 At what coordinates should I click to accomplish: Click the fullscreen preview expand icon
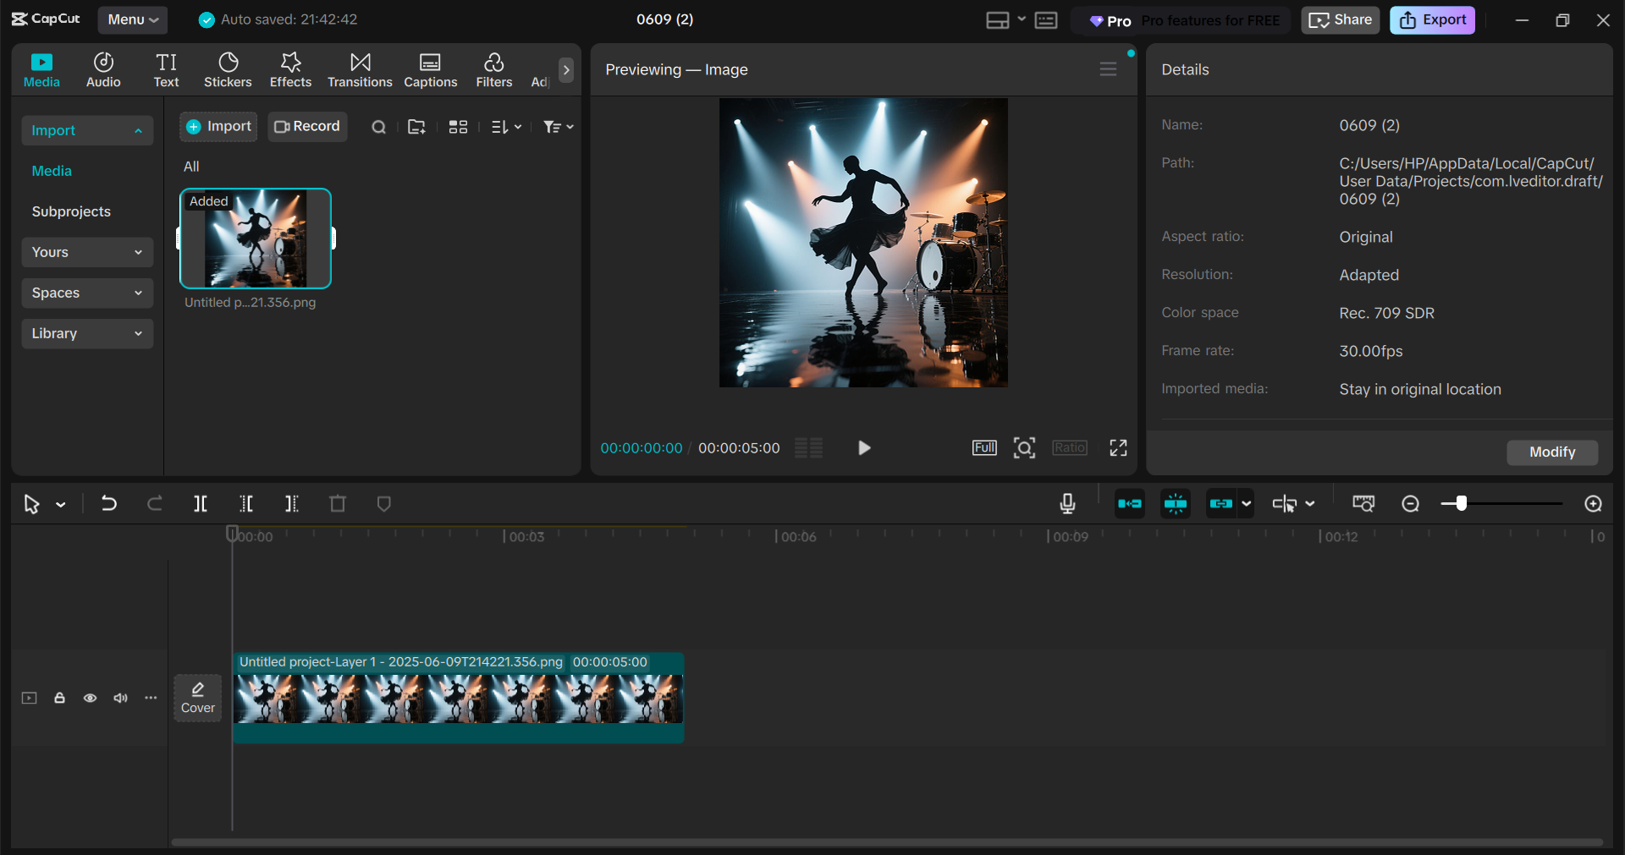point(1118,448)
